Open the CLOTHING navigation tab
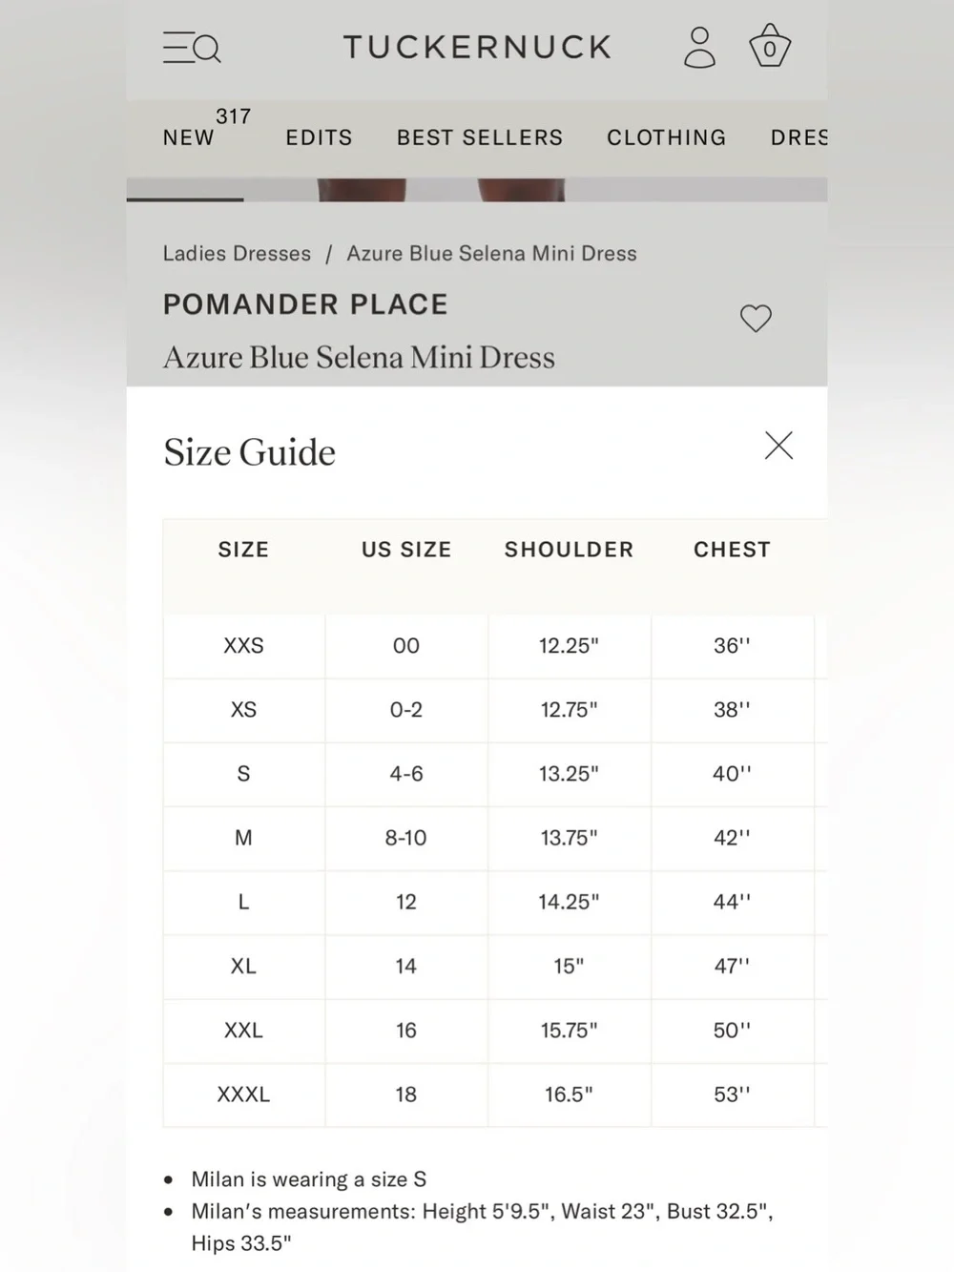 tap(667, 137)
